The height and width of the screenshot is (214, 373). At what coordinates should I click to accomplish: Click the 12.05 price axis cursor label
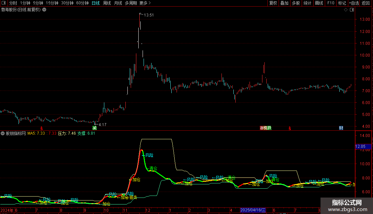pos(363,147)
